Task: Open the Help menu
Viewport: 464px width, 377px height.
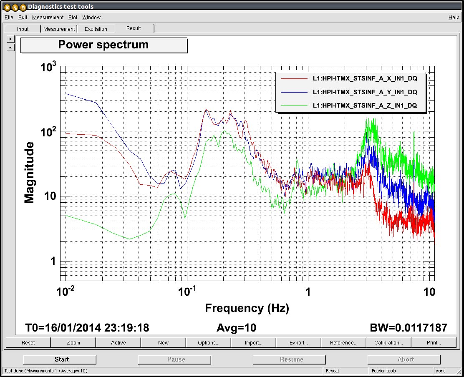Action: click(x=454, y=18)
